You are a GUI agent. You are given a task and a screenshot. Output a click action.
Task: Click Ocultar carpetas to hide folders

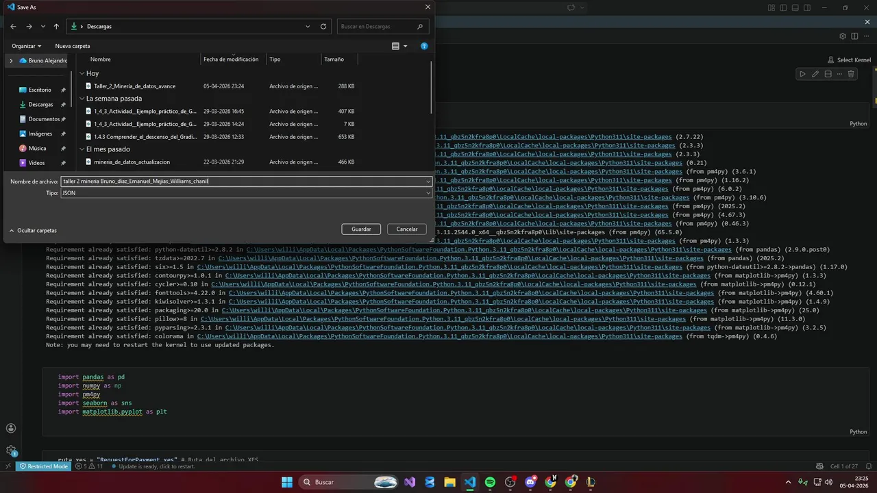[x=33, y=231]
